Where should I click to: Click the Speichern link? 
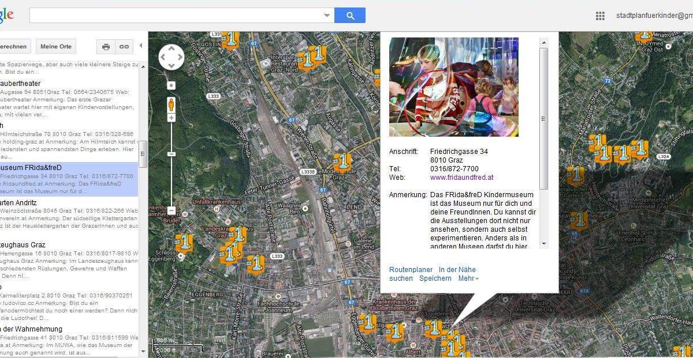435,278
